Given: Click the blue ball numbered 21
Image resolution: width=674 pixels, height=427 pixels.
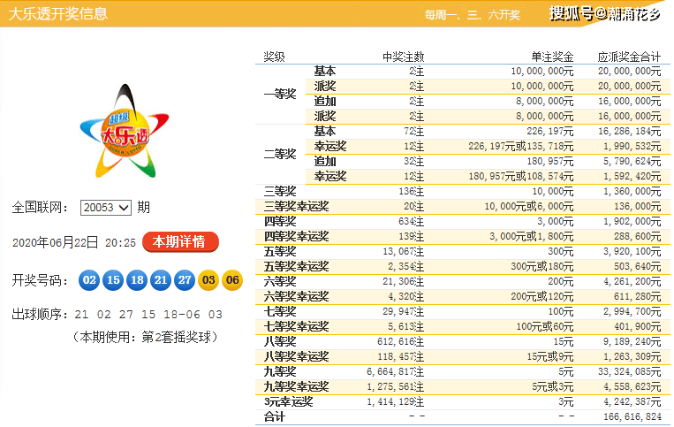Looking at the screenshot, I should point(160,280).
